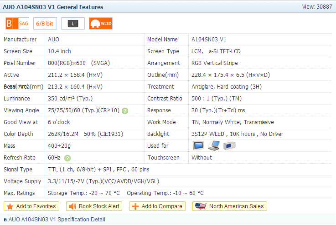Click the 400±20g mass value
The image size is (336, 225).
[x=59, y=146]
